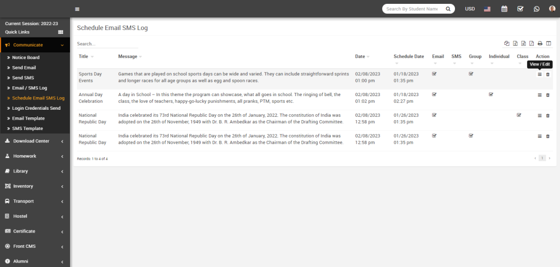Screen dimensions: 560x267
Task: Open the calendar icon in header
Action: [504, 9]
